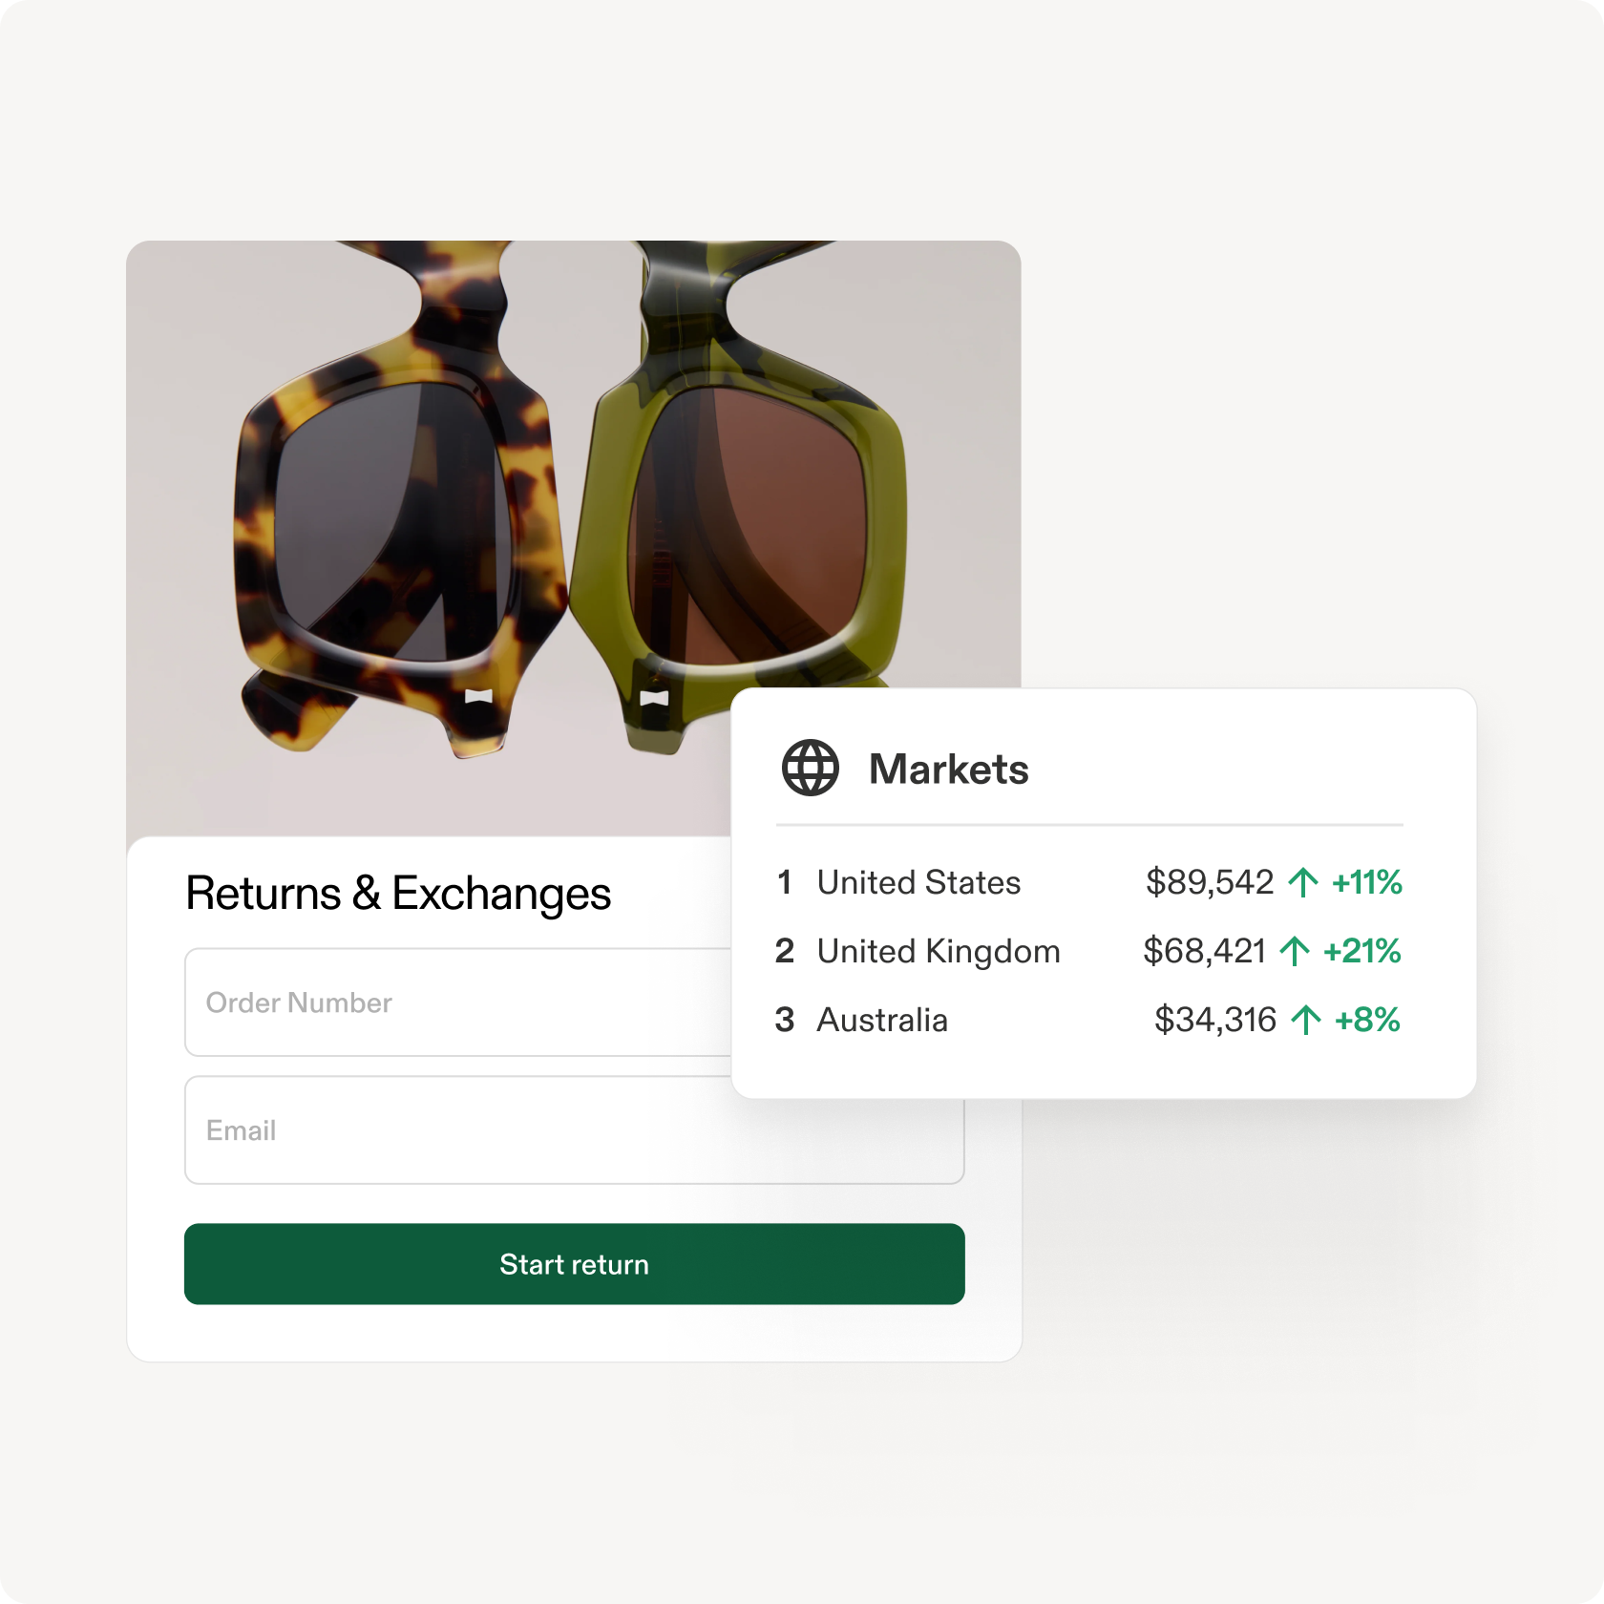Click the tortoiseshell sunglasses logo mark
This screenshot has width=1604, height=1604.
478,696
